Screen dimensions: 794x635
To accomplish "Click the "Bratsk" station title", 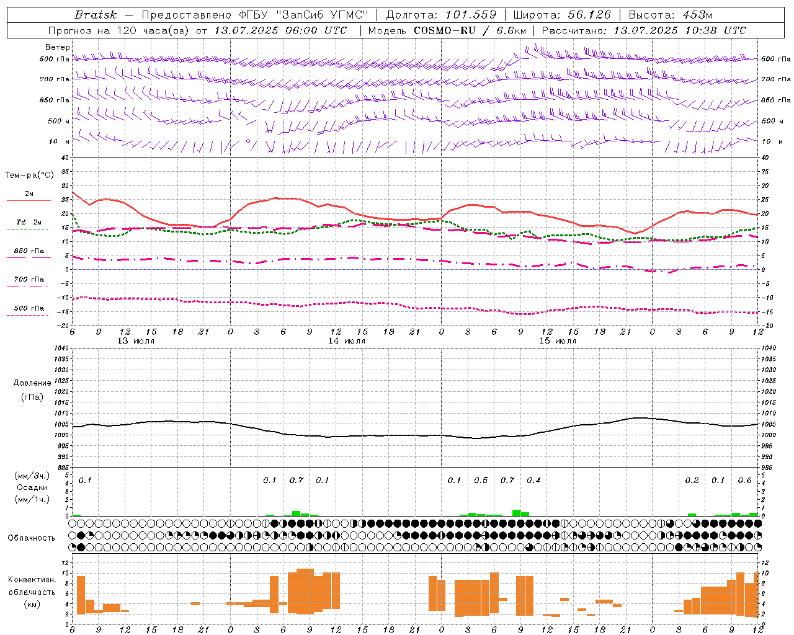I will click(96, 15).
